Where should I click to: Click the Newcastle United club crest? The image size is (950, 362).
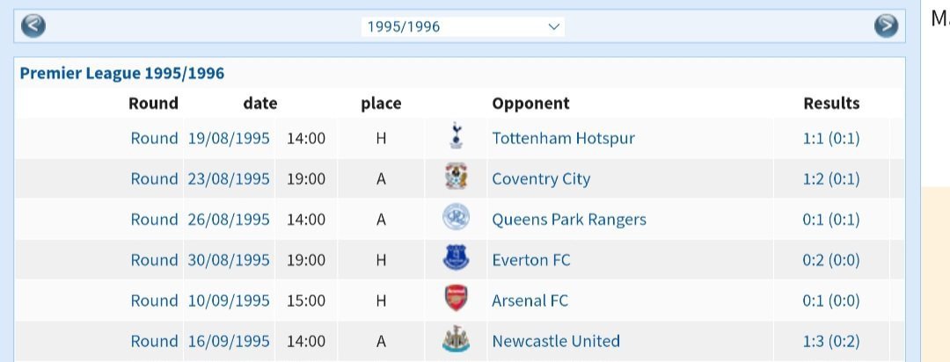[456, 341]
